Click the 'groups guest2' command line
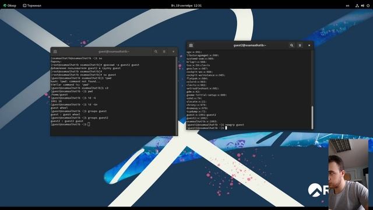Viewport: 373px width, 210px height. pos(79,118)
